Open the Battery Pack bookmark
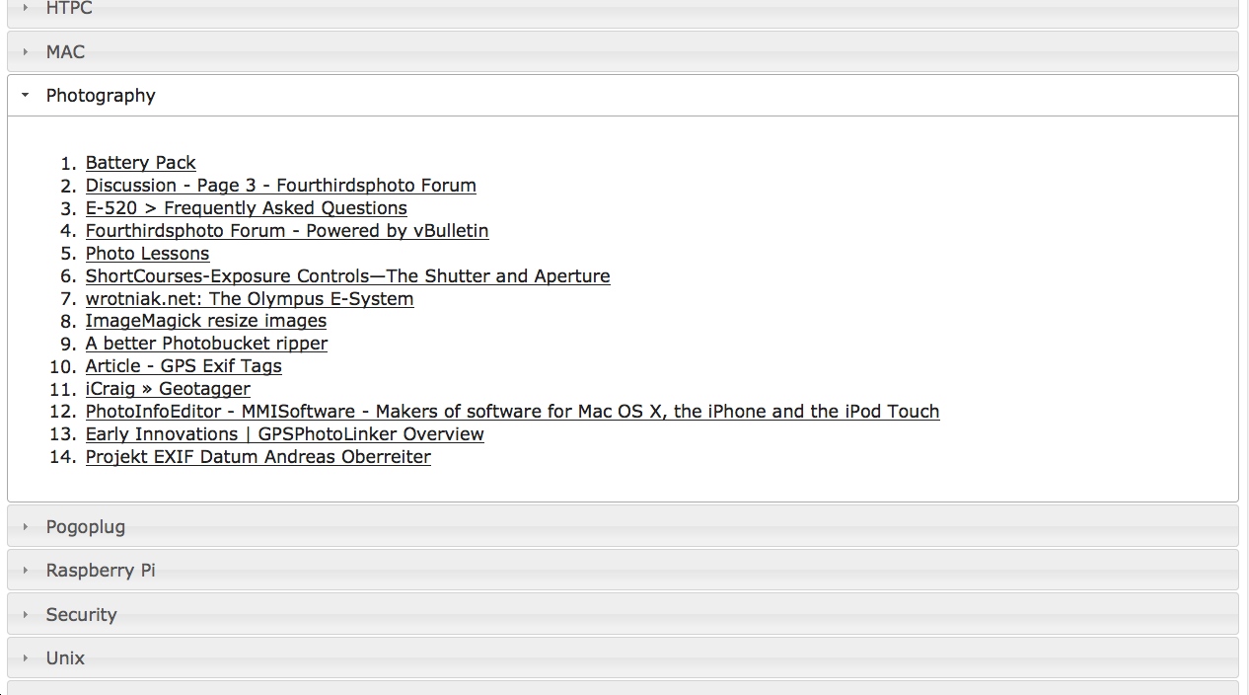The width and height of the screenshot is (1249, 695). [x=140, y=162]
